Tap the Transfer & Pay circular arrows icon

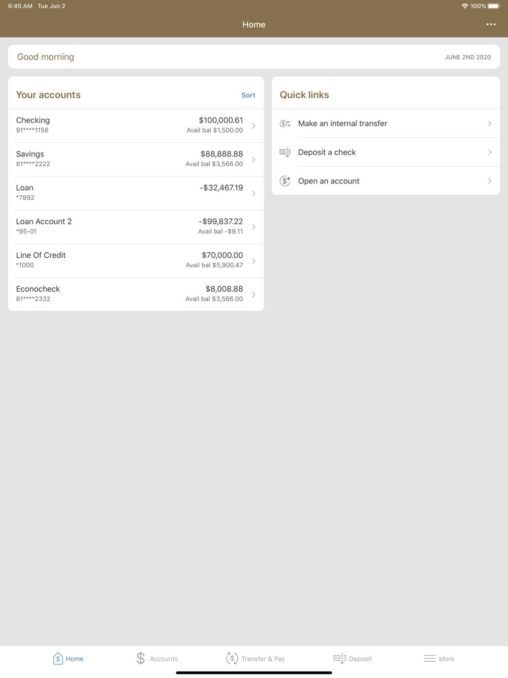(x=232, y=658)
